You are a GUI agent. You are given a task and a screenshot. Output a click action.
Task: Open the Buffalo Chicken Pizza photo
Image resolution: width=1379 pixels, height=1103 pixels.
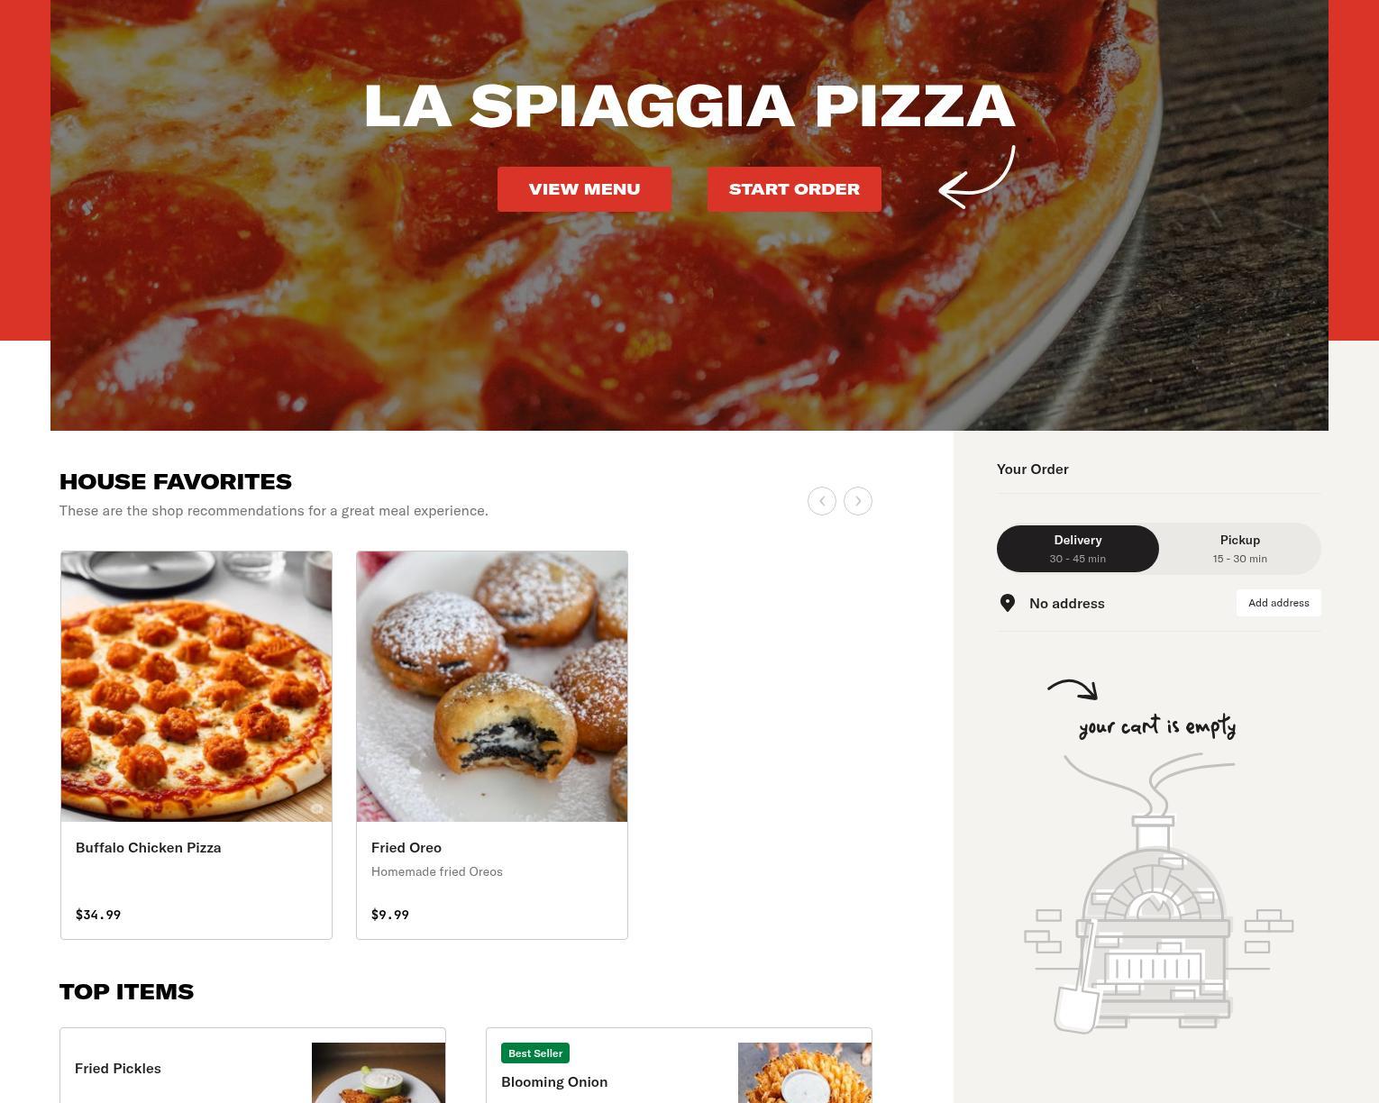coord(196,687)
